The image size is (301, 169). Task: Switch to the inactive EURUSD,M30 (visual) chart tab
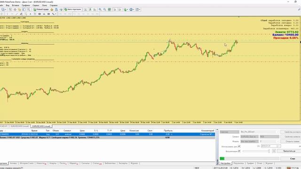pos(20,126)
